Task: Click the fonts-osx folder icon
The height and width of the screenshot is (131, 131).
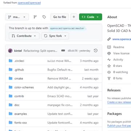Action: (x=11, y=123)
